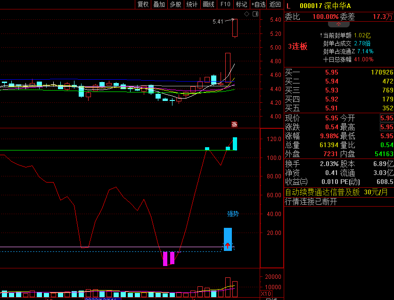Click 量比 value 0.54
This screenshot has height=300, width=394.
tap(387, 145)
